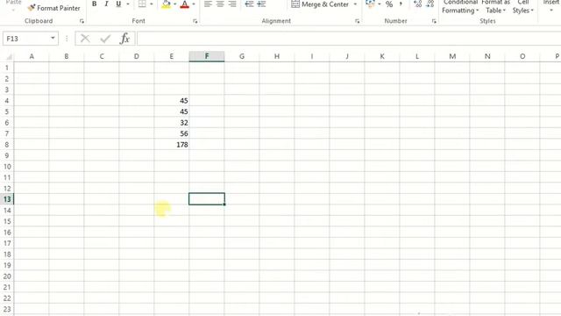The width and height of the screenshot is (561, 316).
Task: Open Format as Table gallery
Action: pos(495,6)
